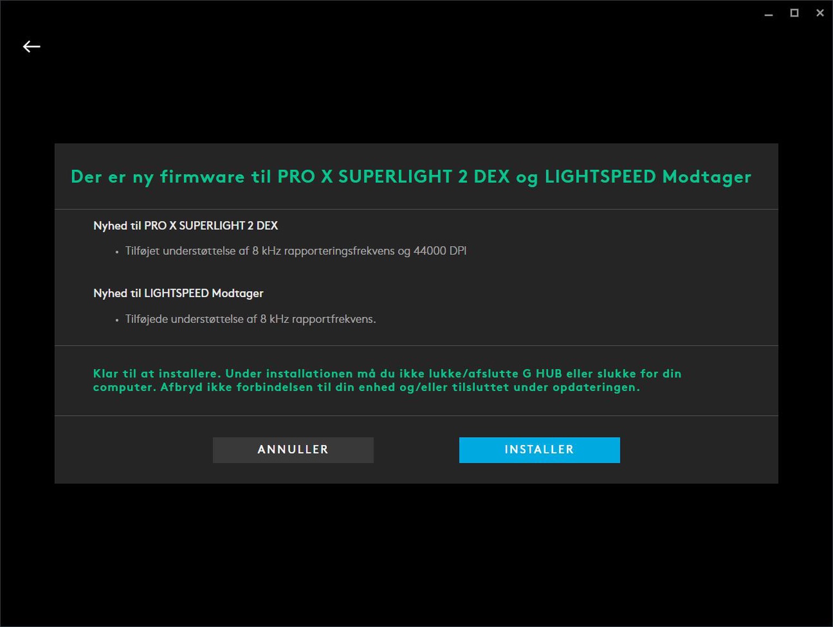This screenshot has width=833, height=627.
Task: Close the G HUB window
Action: pos(820,13)
